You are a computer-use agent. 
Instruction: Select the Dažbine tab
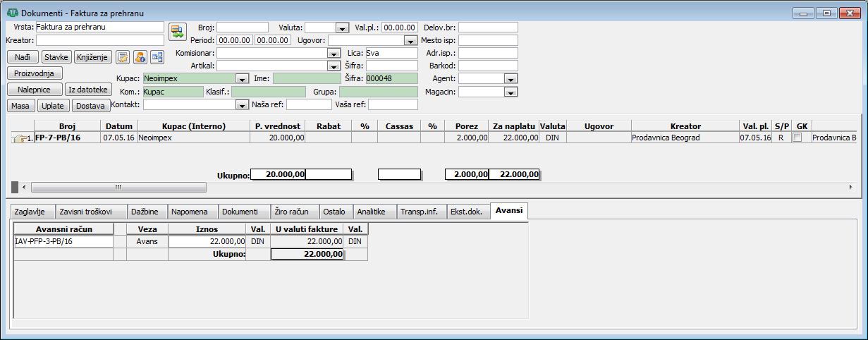(147, 211)
